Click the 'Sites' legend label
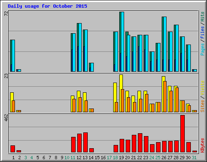The height and width of the screenshot is (162, 207). 203,106
